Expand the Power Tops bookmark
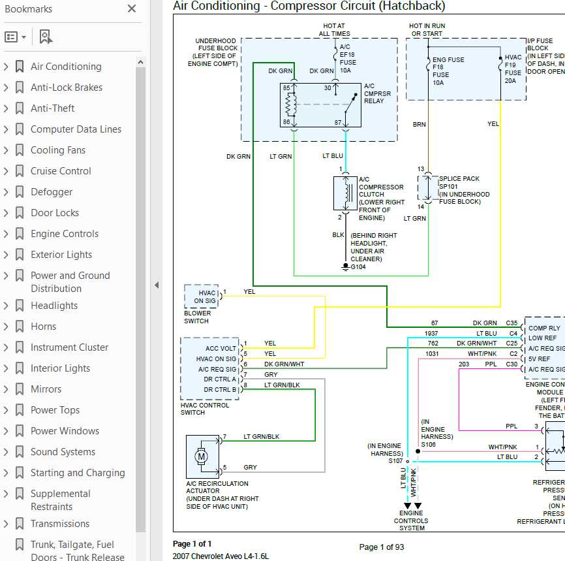Screen dimensions: 565x561 (x=6, y=411)
